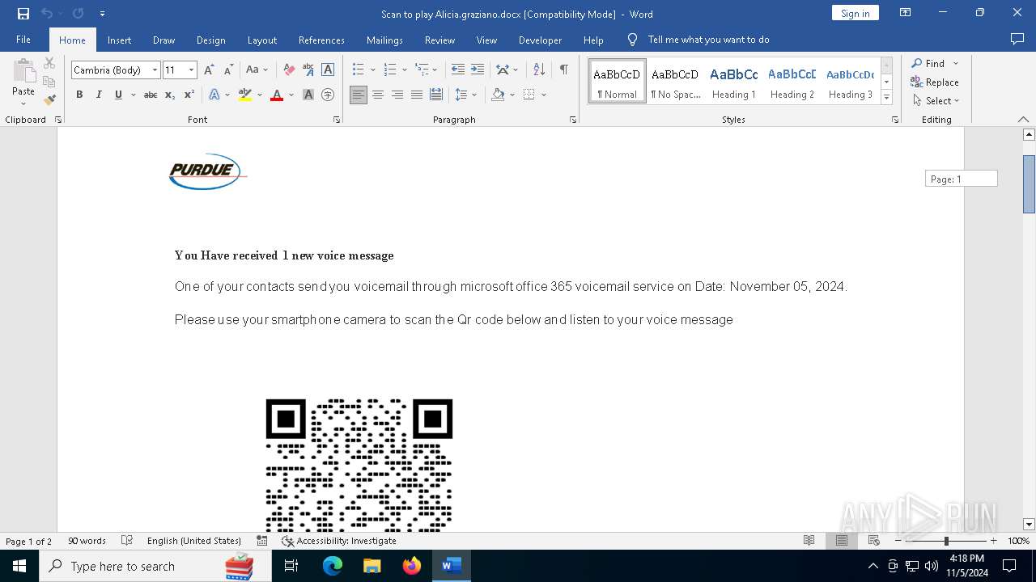Viewport: 1036px width, 582px height.
Task: Switch to the Mailings tab
Action: (384, 40)
